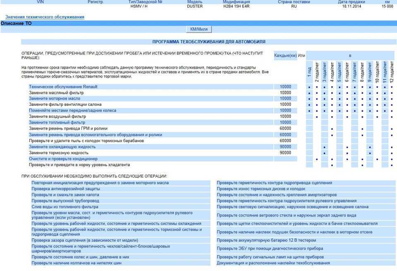Select the 12 года/лет column header

392,72
